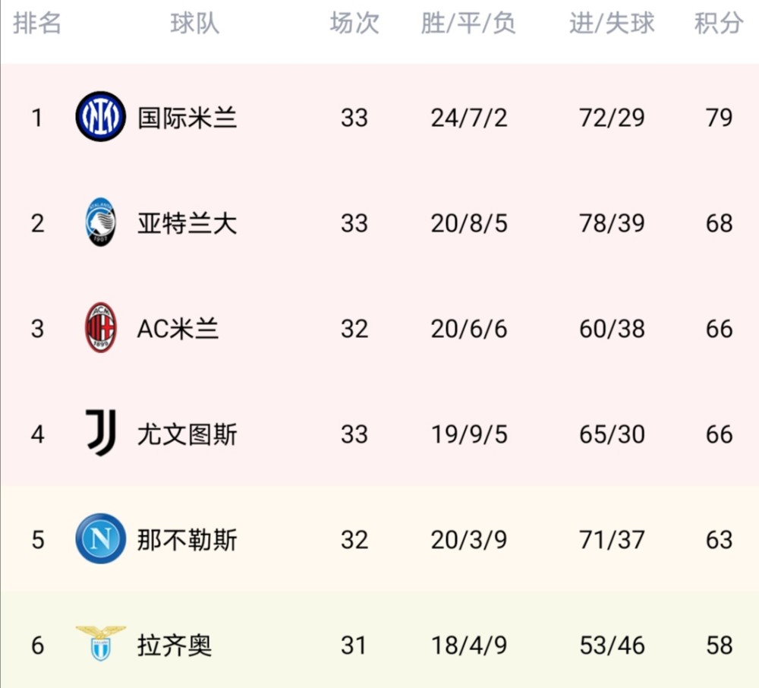Click the 场次 column header
This screenshot has height=688, width=759.
point(354,24)
